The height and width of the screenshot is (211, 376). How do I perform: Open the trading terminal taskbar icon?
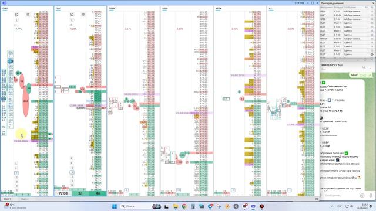(253, 206)
